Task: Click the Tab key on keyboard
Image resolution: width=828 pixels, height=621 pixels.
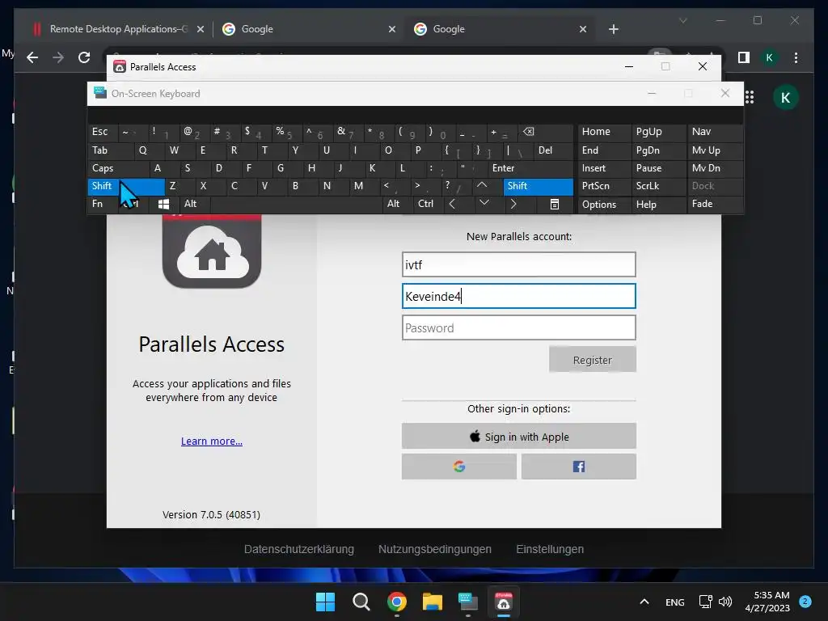Action: click(110, 150)
